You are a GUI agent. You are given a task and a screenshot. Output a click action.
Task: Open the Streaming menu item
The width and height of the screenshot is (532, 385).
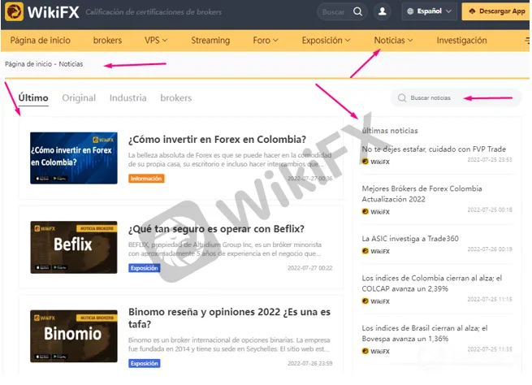tap(210, 41)
